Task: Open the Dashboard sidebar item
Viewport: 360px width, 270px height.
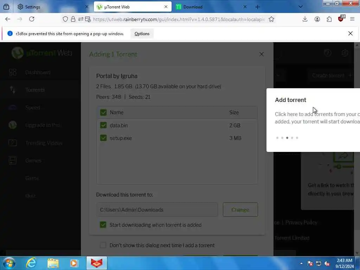Action: (x=38, y=72)
